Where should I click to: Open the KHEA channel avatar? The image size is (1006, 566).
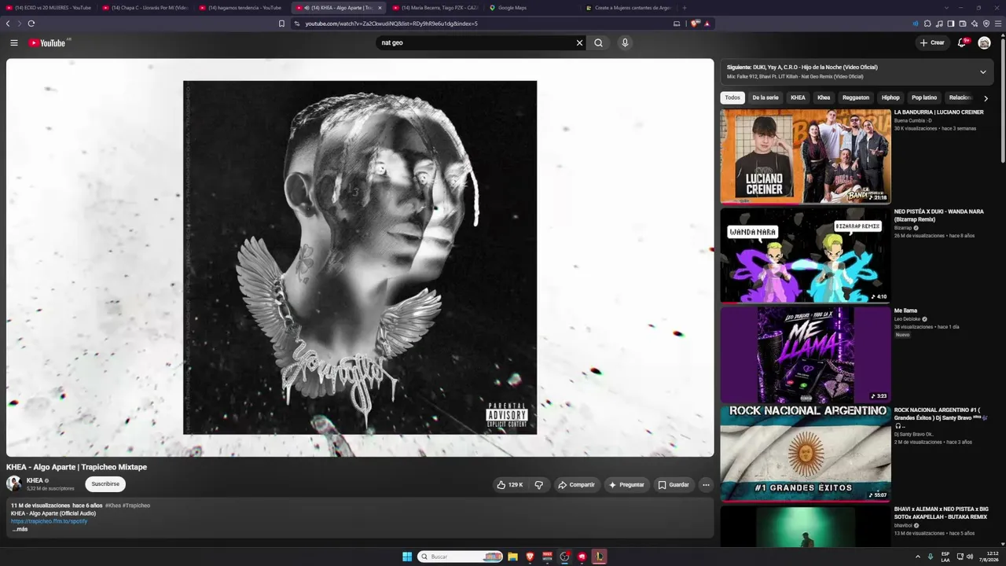pos(14,483)
